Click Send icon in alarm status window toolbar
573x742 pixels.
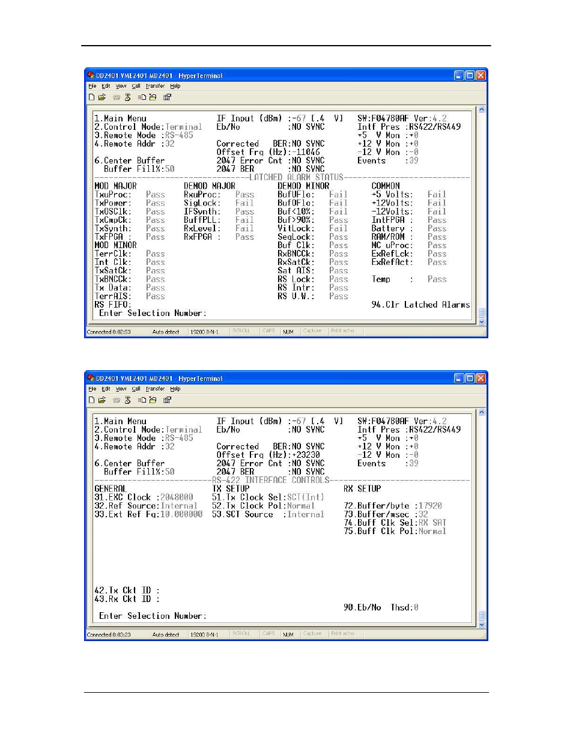tap(142, 97)
